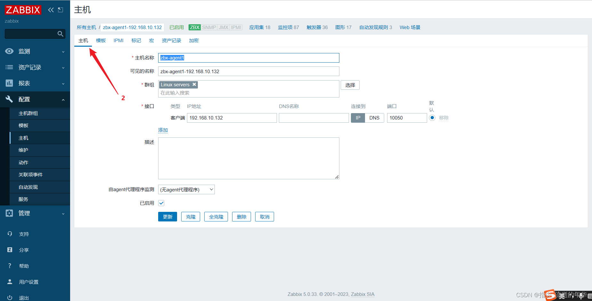Switch to the IPMI tab
The image size is (592, 301).
click(118, 41)
